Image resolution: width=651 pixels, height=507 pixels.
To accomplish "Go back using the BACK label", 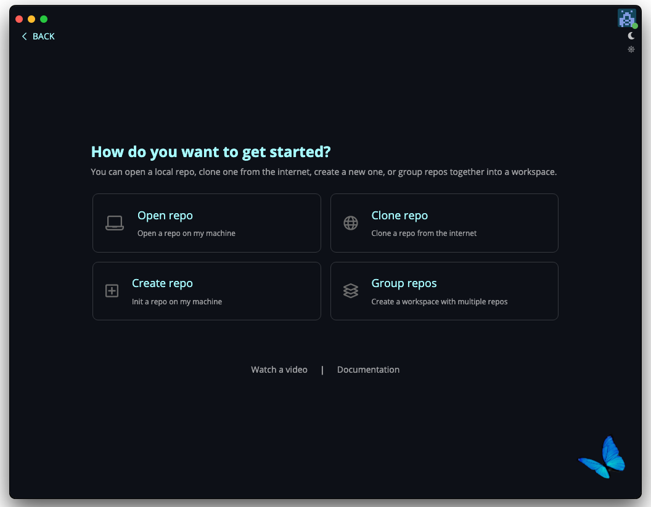I will pos(44,36).
